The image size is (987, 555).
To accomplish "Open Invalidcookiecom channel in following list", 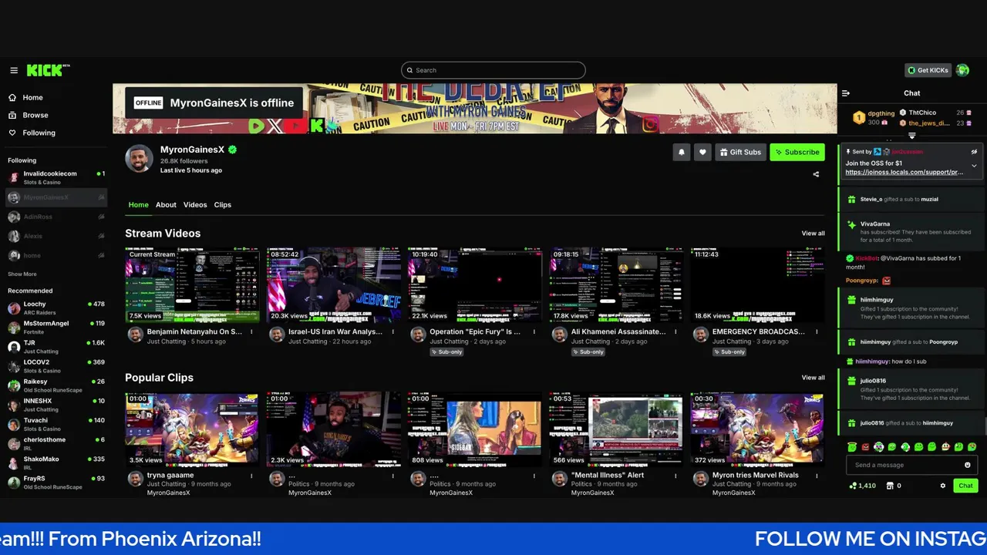I will tap(56, 177).
